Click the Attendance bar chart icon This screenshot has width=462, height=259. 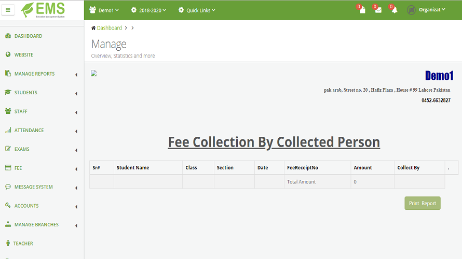pyautogui.click(x=8, y=130)
